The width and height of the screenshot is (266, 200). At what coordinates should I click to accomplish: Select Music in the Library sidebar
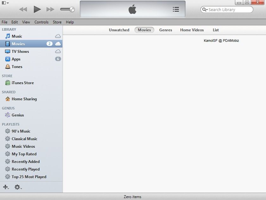tap(31, 36)
